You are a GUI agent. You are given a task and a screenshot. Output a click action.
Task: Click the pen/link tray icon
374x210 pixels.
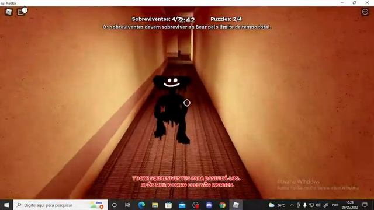[x=326, y=205]
